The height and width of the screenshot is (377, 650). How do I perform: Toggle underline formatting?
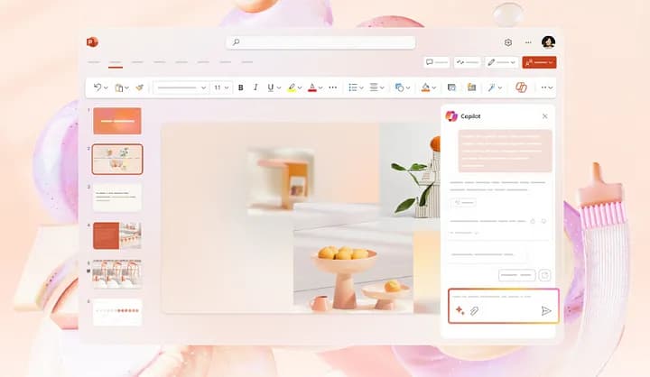(270, 87)
